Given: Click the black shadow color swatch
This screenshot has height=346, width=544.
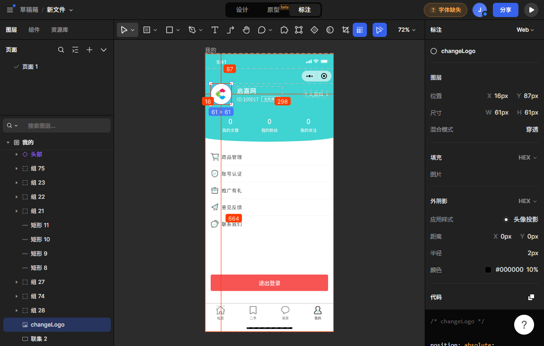Looking at the screenshot, I should click(488, 270).
